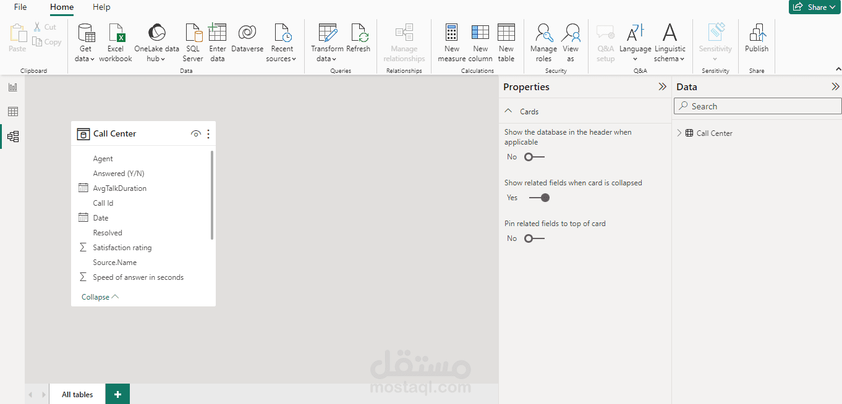Toggle show database in header switch
This screenshot has width=842, height=404.
pyautogui.click(x=534, y=157)
